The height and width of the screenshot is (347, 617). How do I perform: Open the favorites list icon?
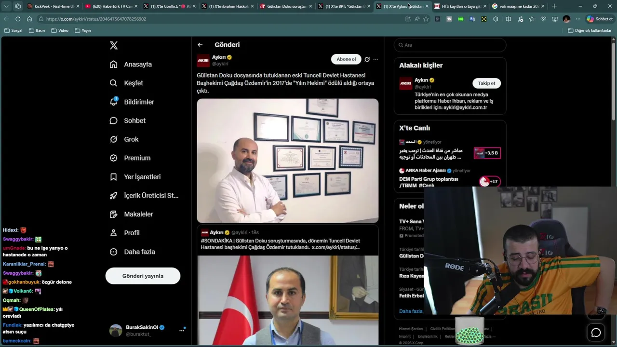tap(532, 19)
